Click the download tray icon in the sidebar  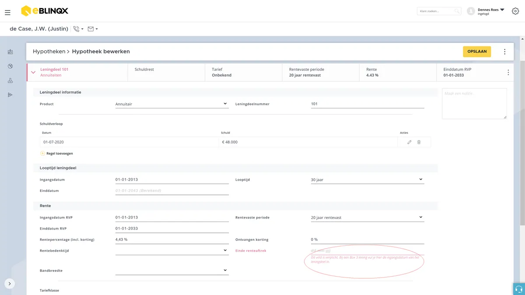pyautogui.click(x=10, y=81)
